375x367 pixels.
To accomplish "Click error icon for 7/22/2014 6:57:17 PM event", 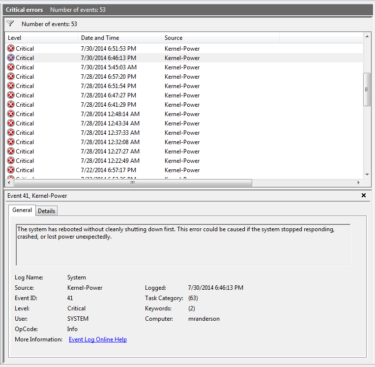I will 11,170.
